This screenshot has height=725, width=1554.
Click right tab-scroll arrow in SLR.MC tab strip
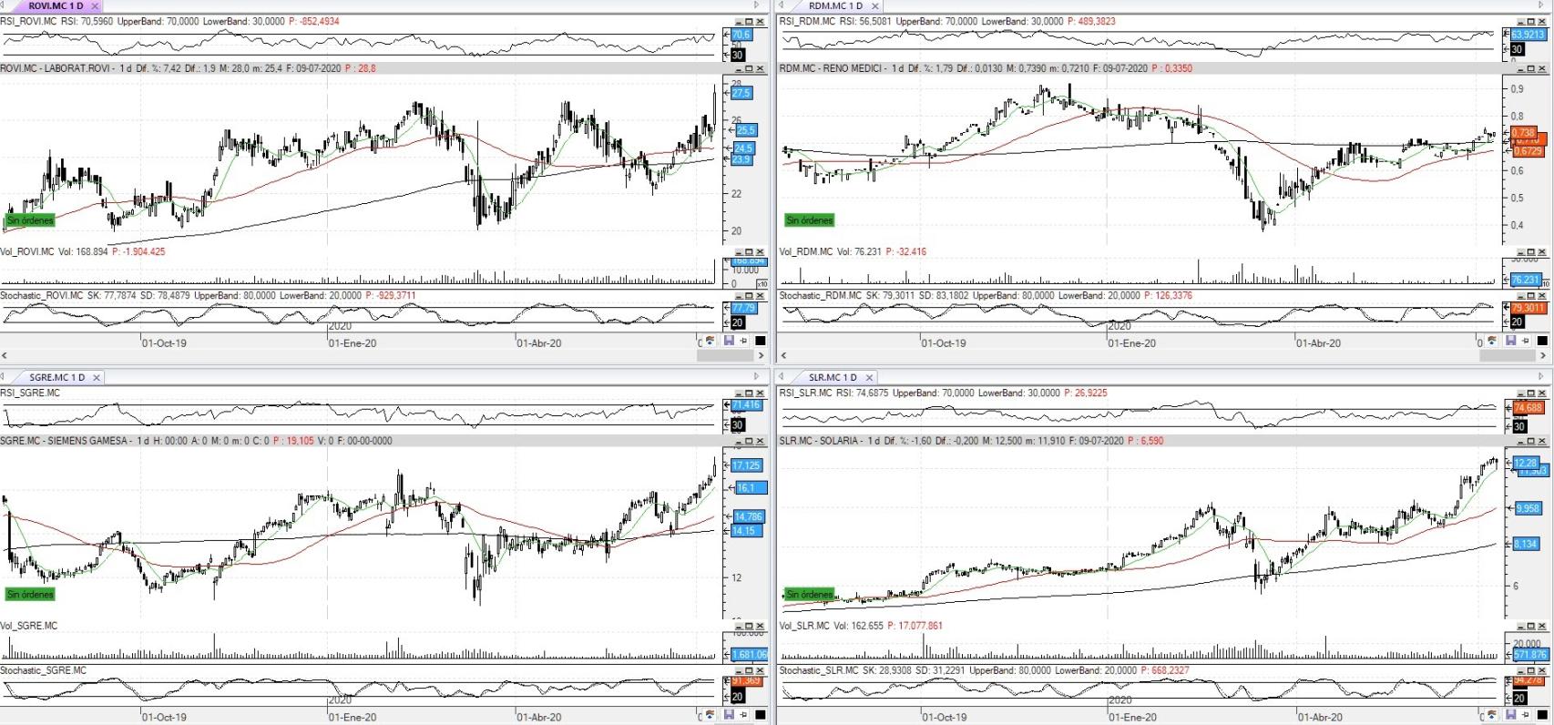coord(1542,376)
